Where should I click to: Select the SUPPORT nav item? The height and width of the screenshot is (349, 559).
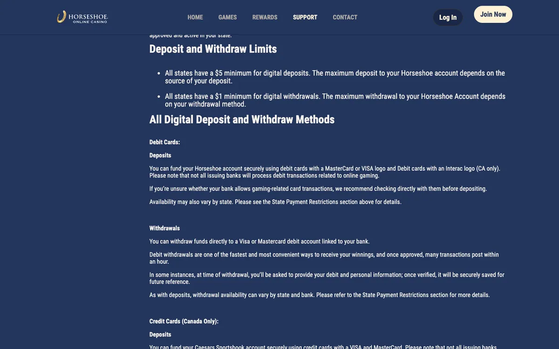pos(305,17)
